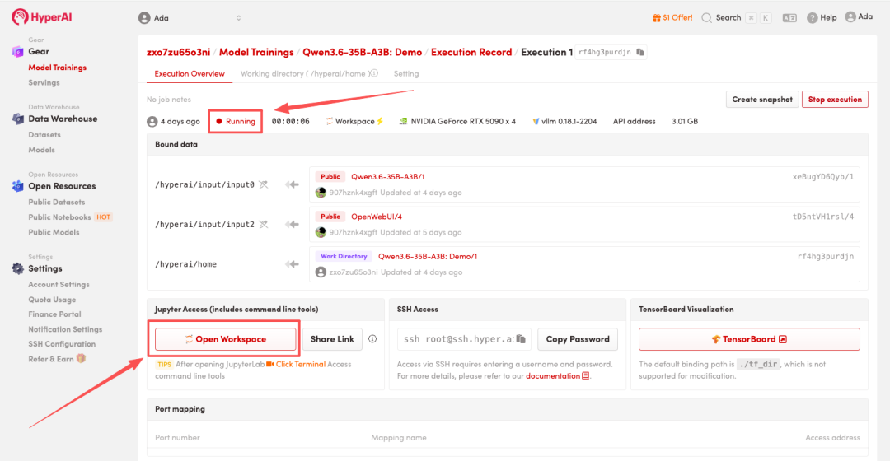Switch to the Setting tab

[x=405, y=73]
